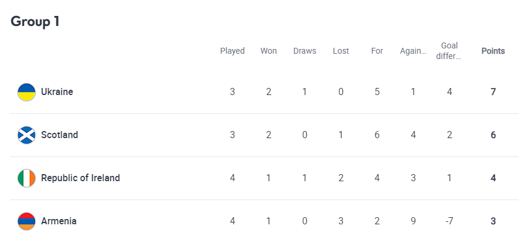Screen dimensions: 527x242
Task: Click the Points column header
Action: click(493, 51)
